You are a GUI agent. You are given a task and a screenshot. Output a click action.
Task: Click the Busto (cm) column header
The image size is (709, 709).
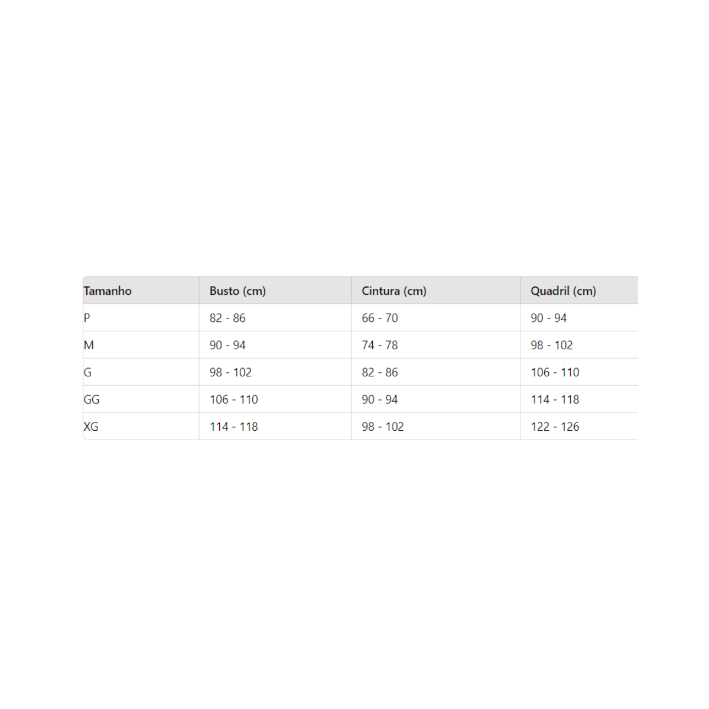click(238, 291)
